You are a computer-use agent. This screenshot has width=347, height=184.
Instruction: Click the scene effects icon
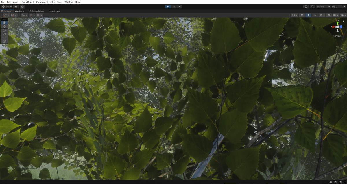click(x=321, y=15)
